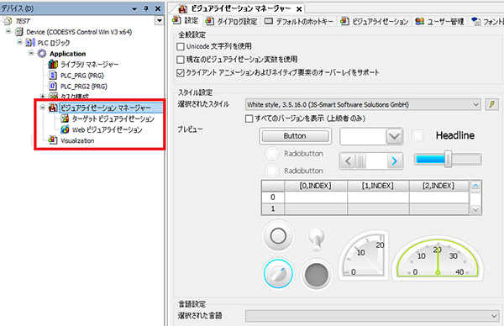
Task: Check すべてのバージョンを表示 checkbox
Action: click(x=249, y=118)
